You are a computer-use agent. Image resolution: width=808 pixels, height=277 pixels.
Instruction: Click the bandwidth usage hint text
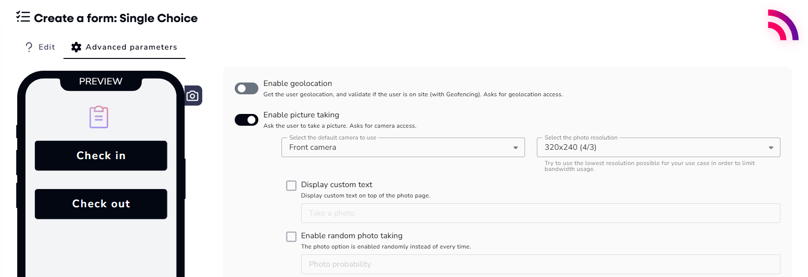coord(650,166)
